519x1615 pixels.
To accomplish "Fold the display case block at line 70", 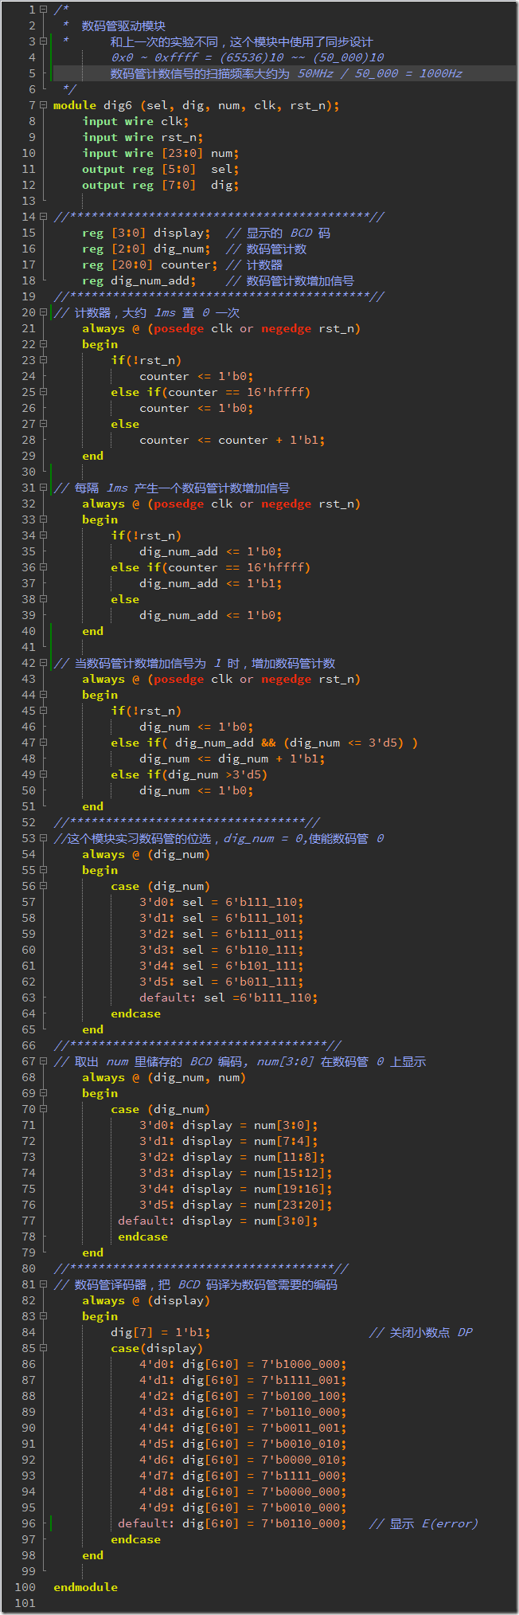I will (x=44, y=1109).
